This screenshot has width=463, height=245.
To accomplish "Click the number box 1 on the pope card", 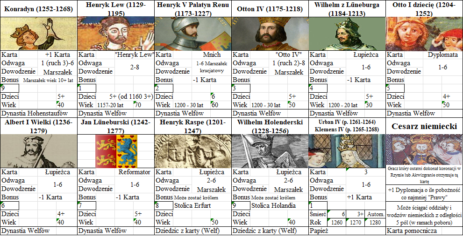I will (x=318, y=205).
